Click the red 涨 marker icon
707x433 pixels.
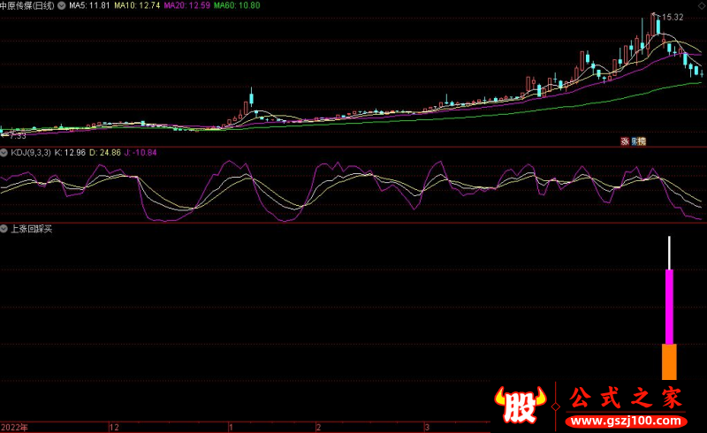[x=624, y=141]
